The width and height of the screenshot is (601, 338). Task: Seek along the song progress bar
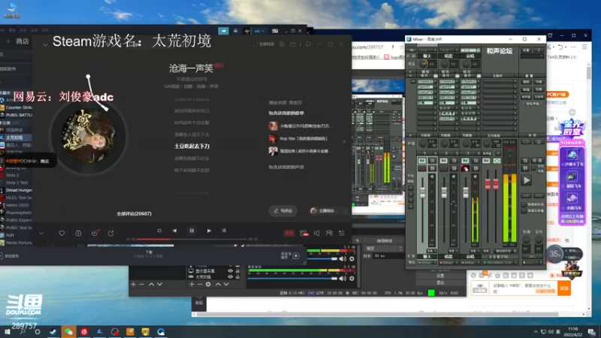coord(192,239)
